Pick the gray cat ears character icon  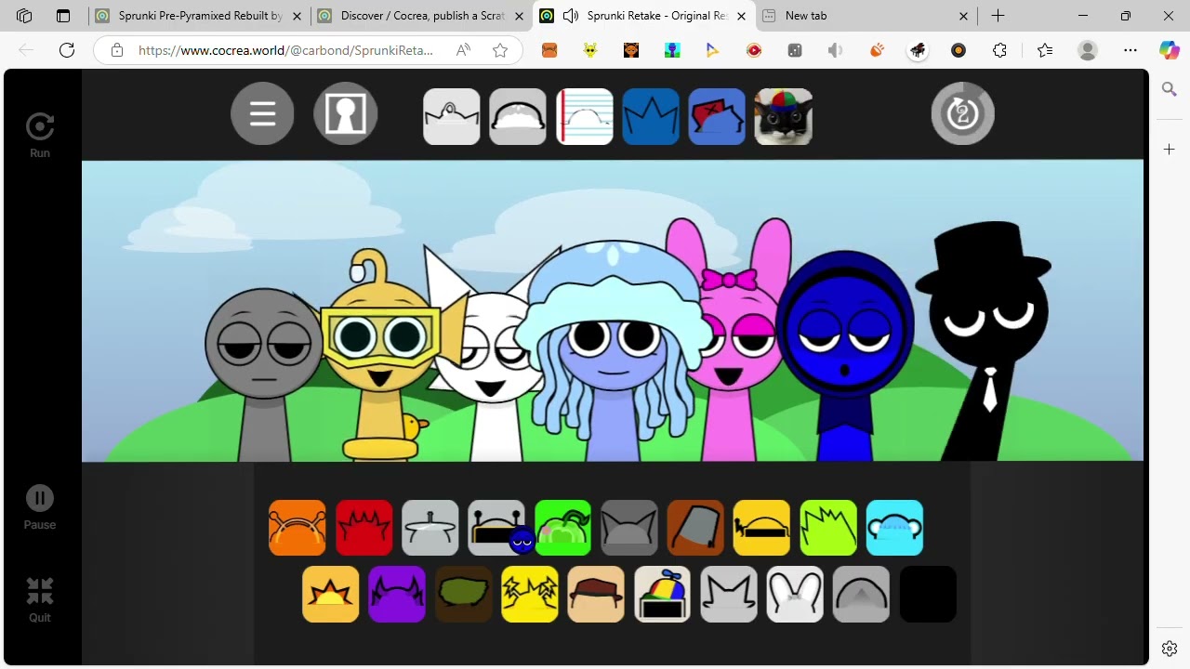click(x=629, y=529)
